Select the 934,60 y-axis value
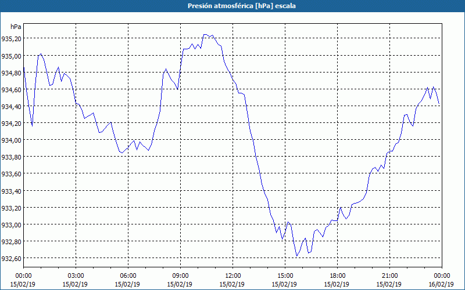 [x=11, y=90]
